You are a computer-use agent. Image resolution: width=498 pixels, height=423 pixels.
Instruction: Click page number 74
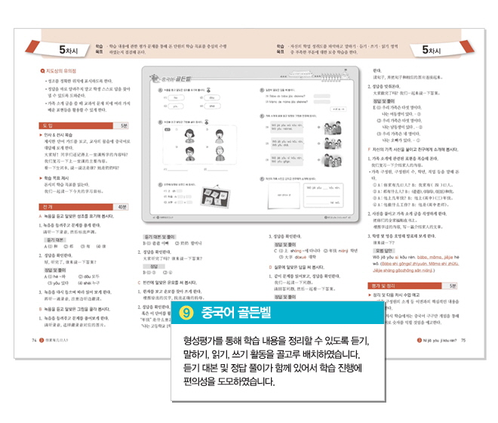click(x=34, y=341)
